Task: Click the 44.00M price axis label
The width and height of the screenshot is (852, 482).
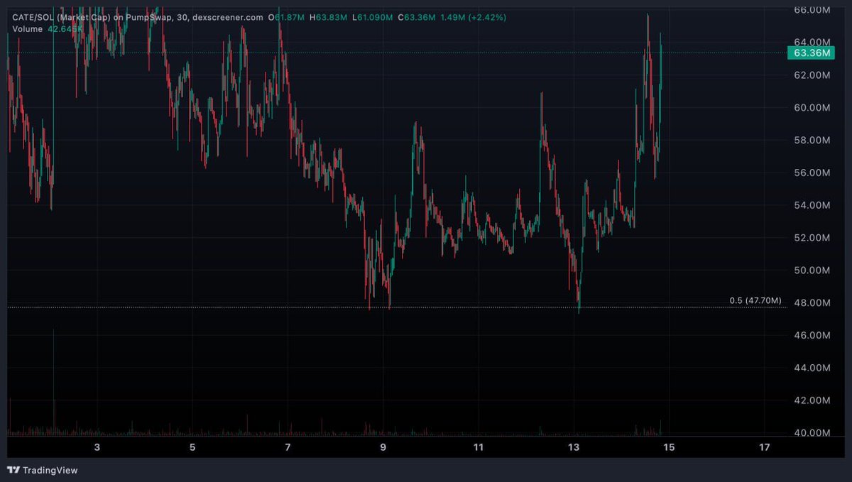Action: [812, 368]
